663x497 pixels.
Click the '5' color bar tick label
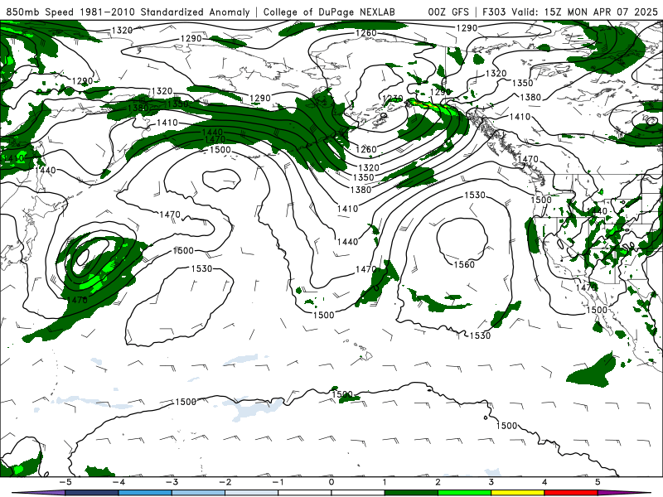[x=598, y=482]
